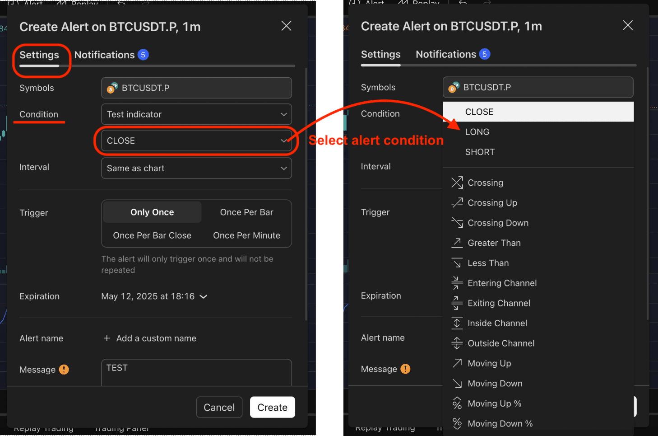Click the Moving Up % icon
The image size is (658, 436).
click(x=457, y=403)
